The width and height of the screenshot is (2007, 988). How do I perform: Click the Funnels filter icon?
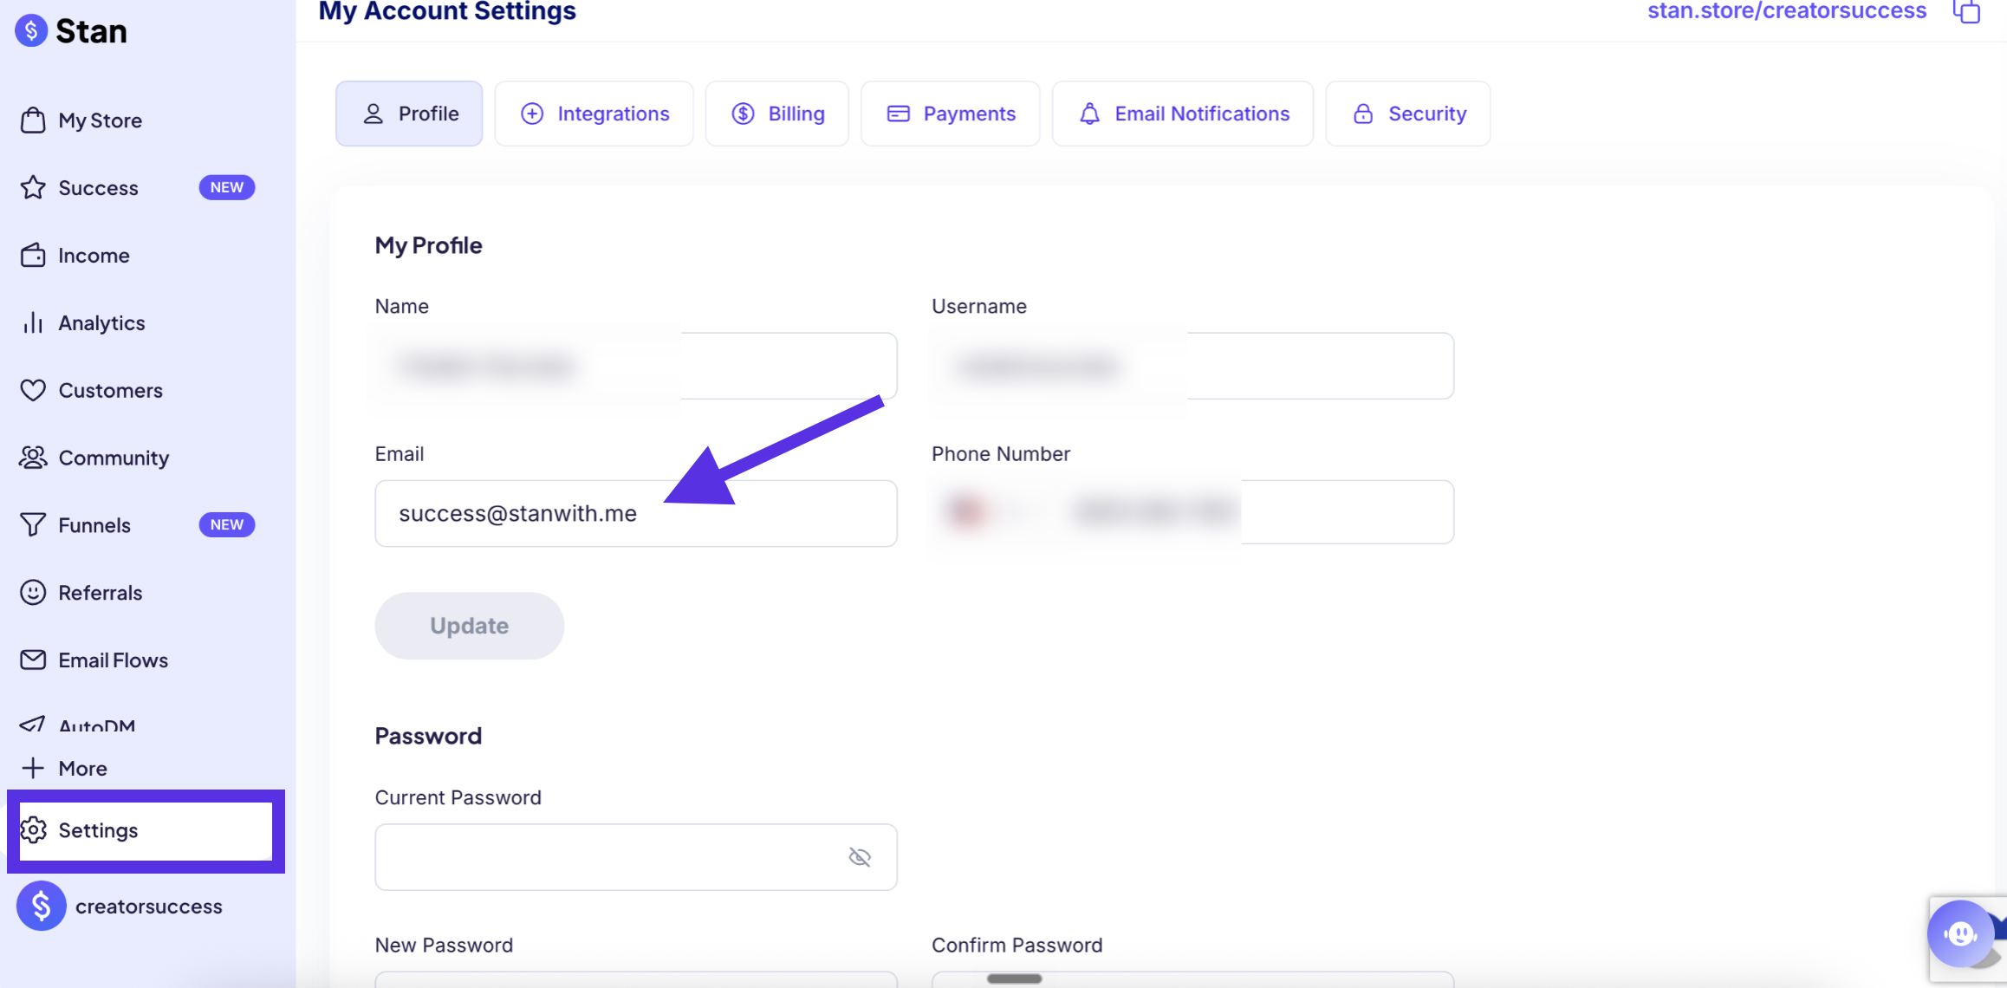(33, 524)
